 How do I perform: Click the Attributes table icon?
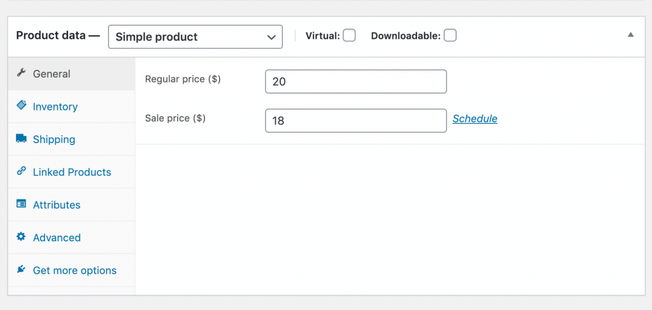click(21, 204)
